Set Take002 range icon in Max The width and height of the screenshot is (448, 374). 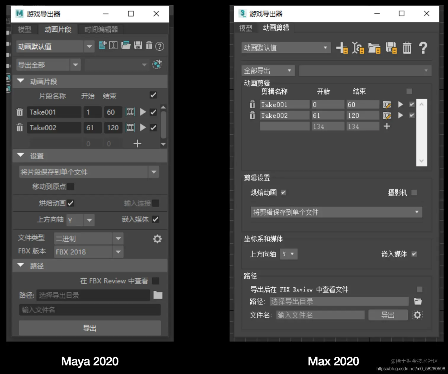click(387, 115)
